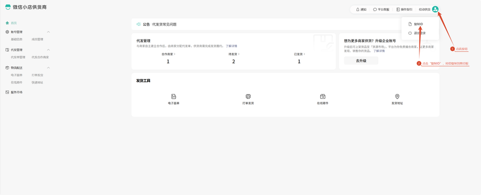The image size is (481, 195).
Task: Click the 微信小店供货商 shop logo
Action: 7,7
